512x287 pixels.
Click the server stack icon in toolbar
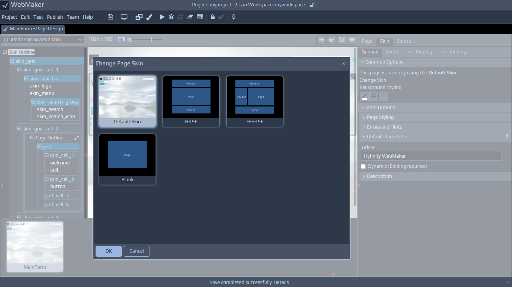coord(200,17)
